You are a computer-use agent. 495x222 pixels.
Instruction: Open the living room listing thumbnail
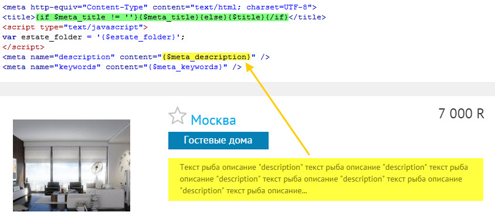click(72, 165)
